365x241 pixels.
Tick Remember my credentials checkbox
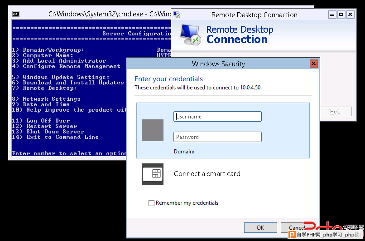coord(151,203)
